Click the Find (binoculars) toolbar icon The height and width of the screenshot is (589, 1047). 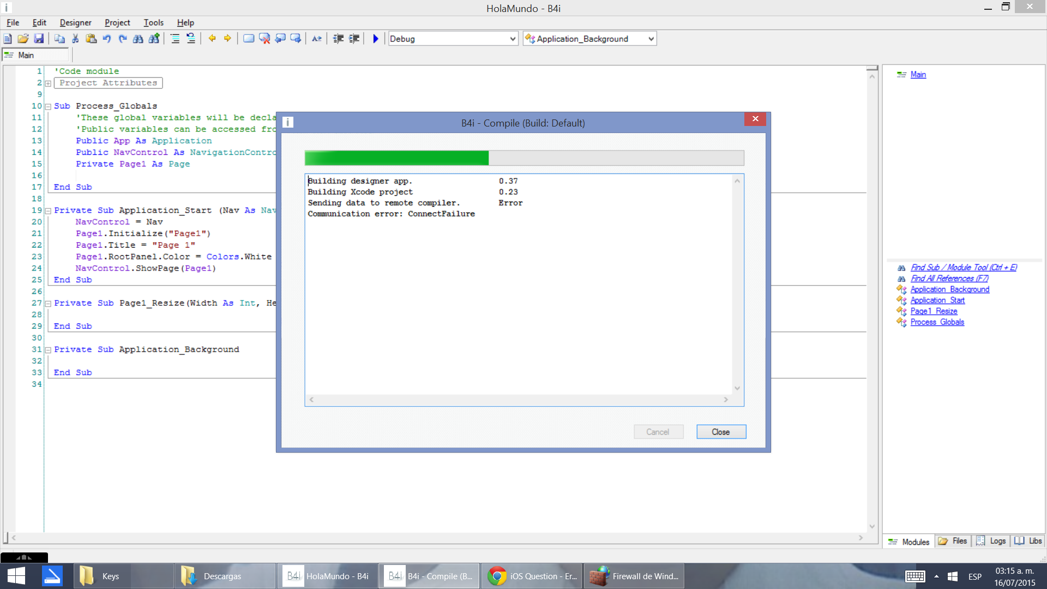tap(138, 39)
